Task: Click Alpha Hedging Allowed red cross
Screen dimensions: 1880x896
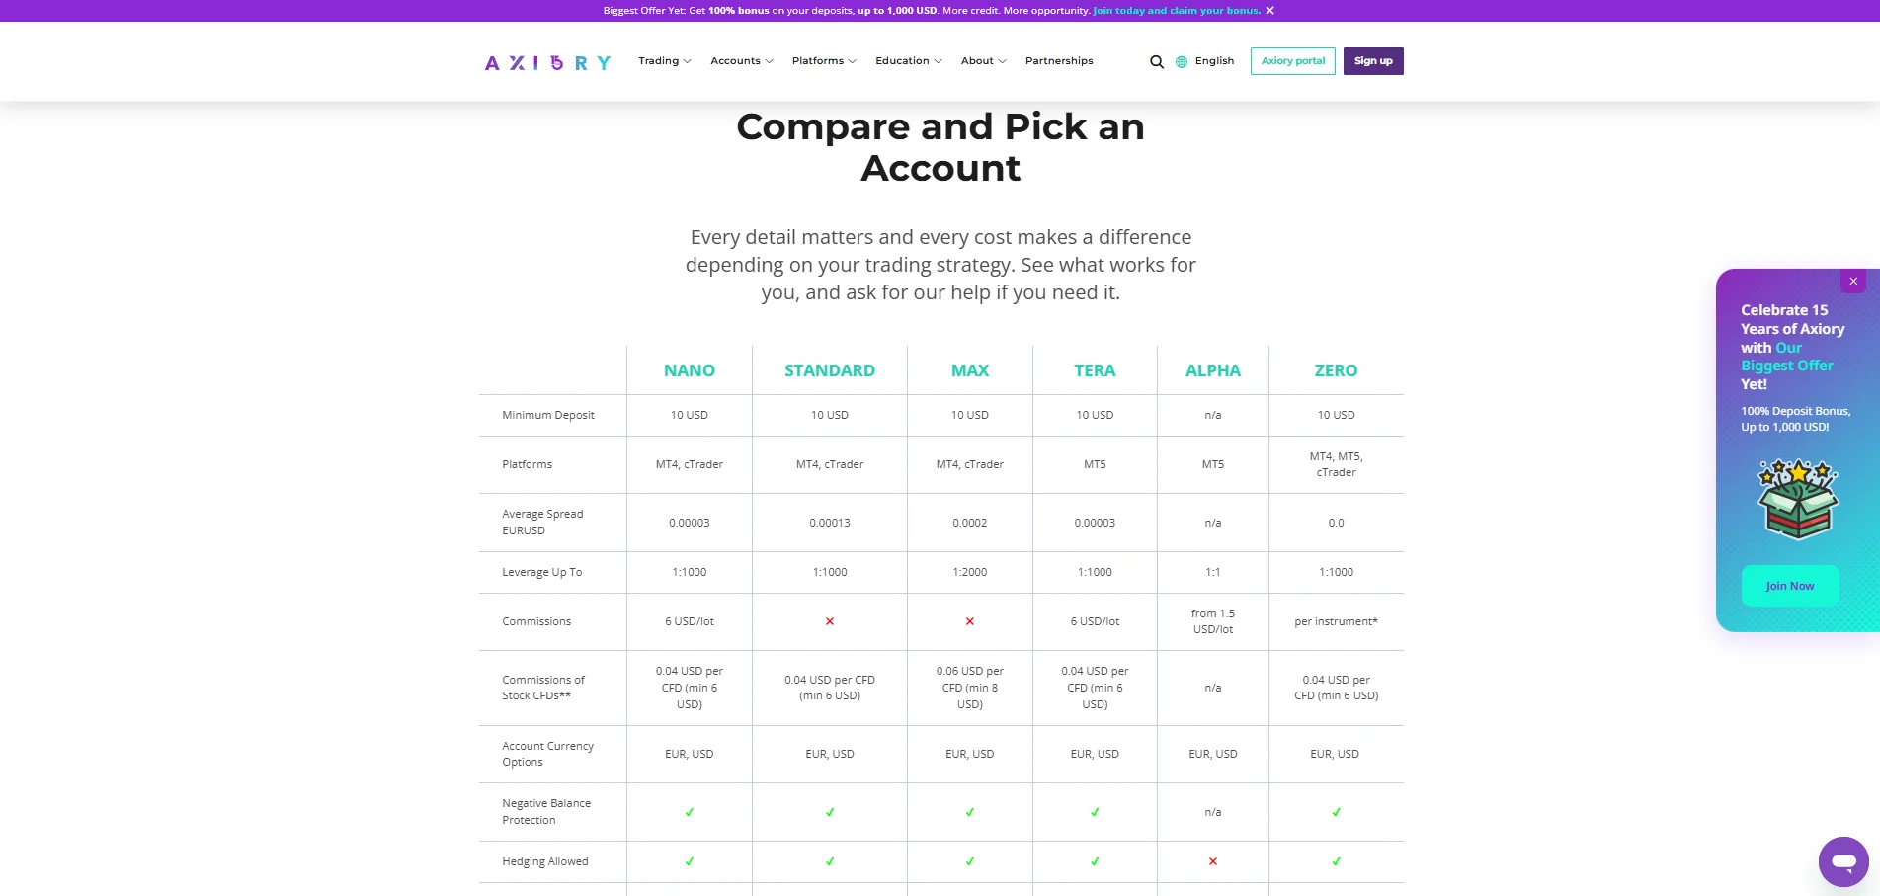Action: click(x=1213, y=861)
